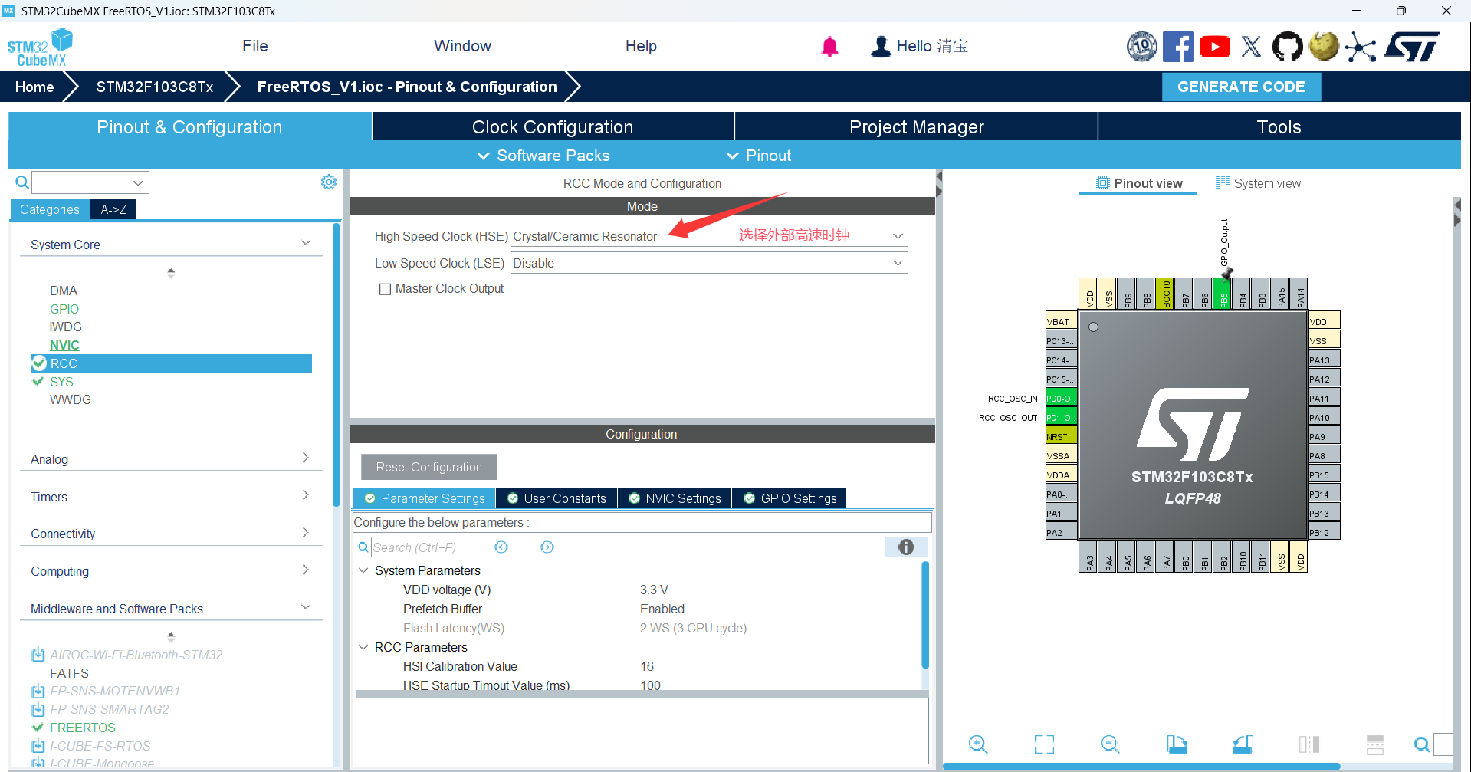Click the peripheral search magnifier icon
This screenshot has height=772, width=1471.
(22, 182)
